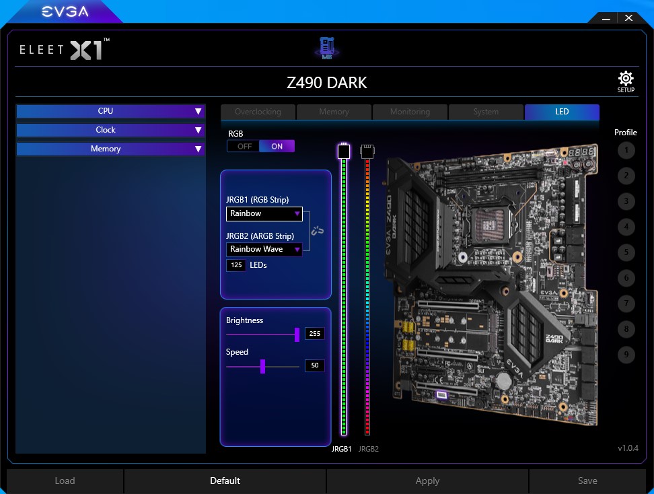
Task: Expand the Clock section
Action: 110,130
